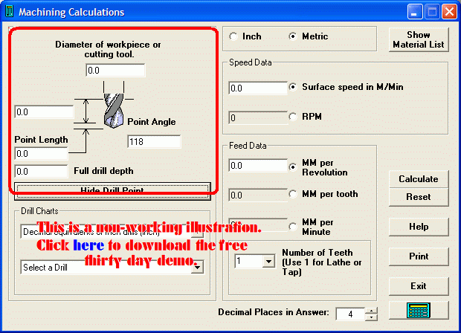Click the Machining Calculations title bar icon

(10, 11)
